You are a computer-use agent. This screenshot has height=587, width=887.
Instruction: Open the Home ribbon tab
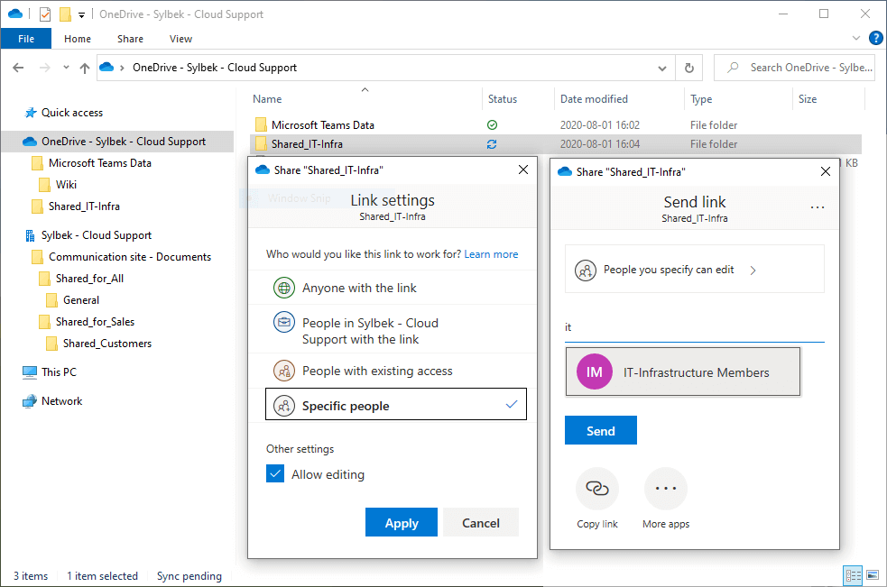pos(78,39)
